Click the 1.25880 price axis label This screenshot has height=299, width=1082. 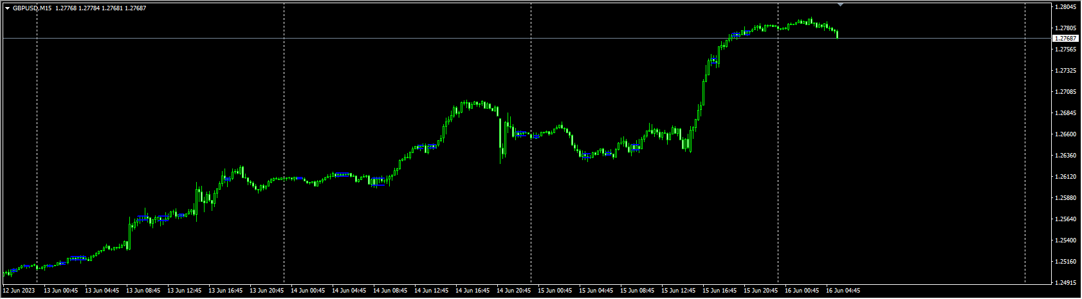tap(1066, 198)
